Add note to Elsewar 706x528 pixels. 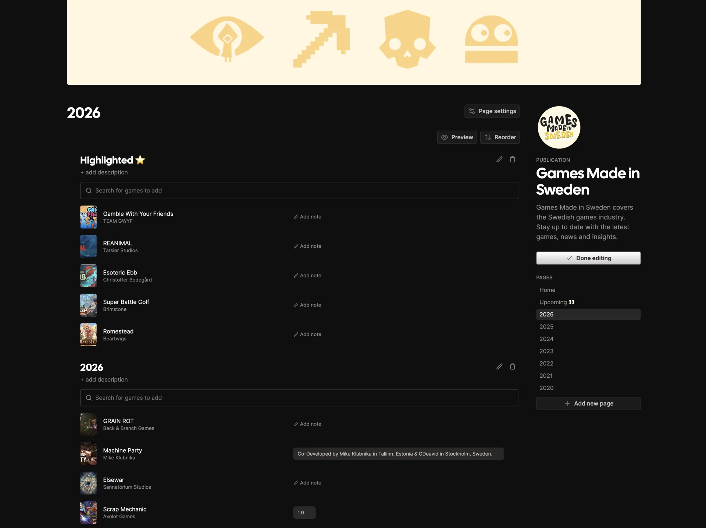click(x=307, y=483)
